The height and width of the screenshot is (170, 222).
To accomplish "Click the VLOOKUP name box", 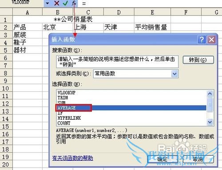I will coord(22,3).
